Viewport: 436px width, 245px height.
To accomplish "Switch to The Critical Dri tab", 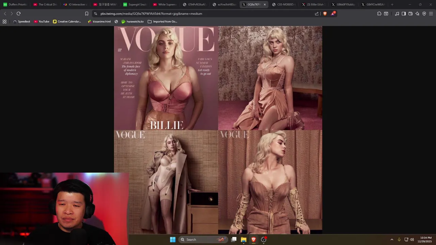I will click(x=45, y=4).
